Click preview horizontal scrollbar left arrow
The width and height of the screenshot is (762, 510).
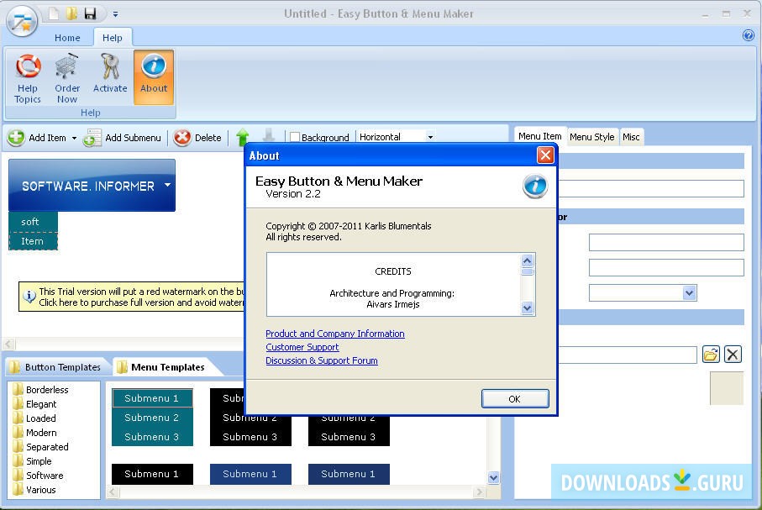8,344
